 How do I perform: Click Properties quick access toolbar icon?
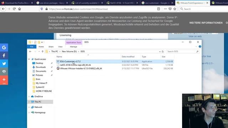pyautogui.click(x=35, y=42)
